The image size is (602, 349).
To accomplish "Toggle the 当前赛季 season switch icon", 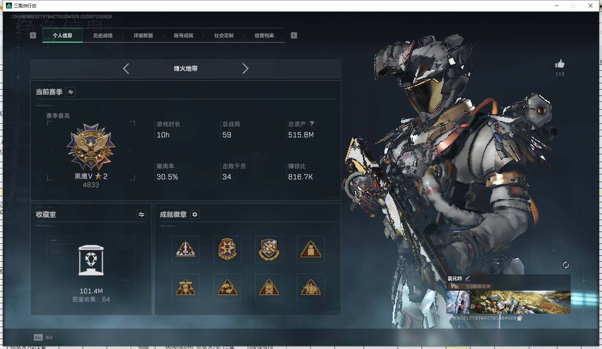I will 70,92.
